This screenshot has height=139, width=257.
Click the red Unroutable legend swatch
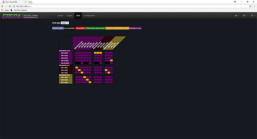pyautogui.click(x=80, y=28)
